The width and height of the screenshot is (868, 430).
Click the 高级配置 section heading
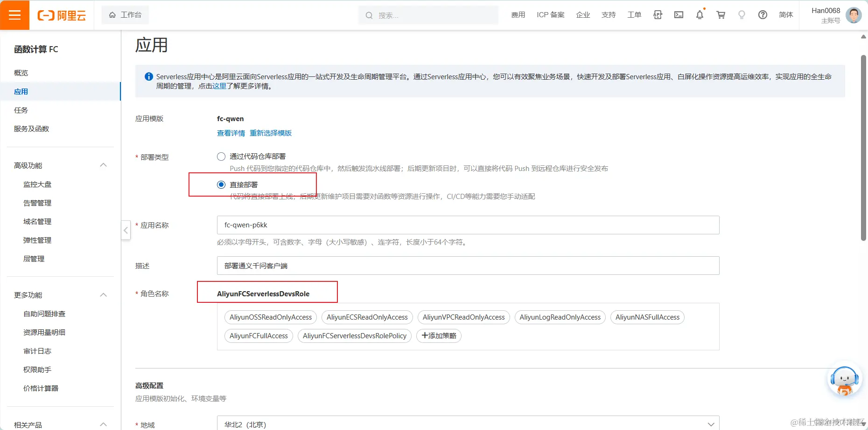point(149,386)
